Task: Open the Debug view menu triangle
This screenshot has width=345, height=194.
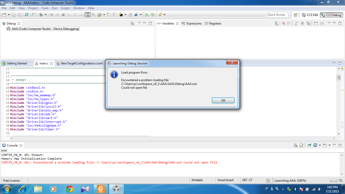Action: (139, 23)
